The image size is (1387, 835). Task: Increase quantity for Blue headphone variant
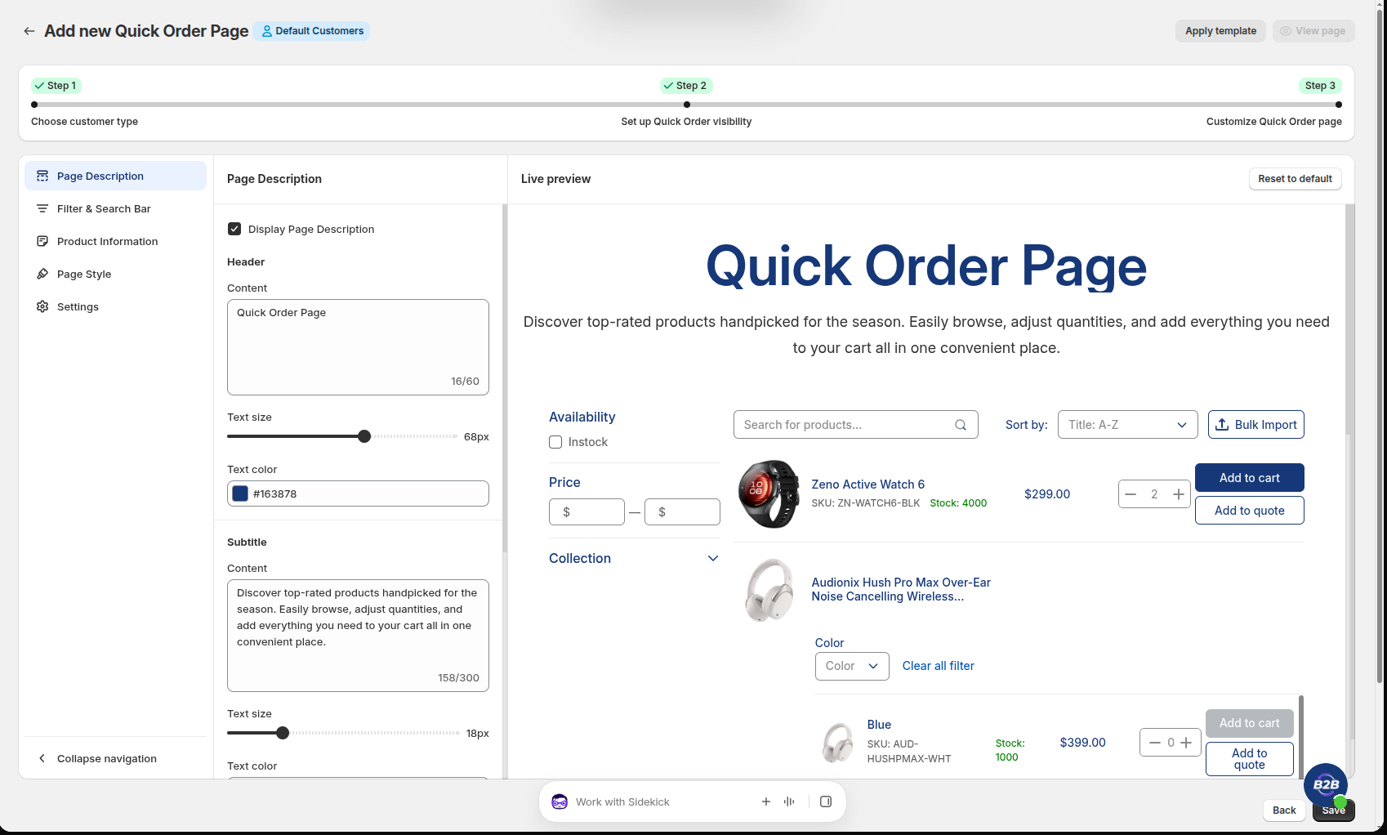(1186, 743)
